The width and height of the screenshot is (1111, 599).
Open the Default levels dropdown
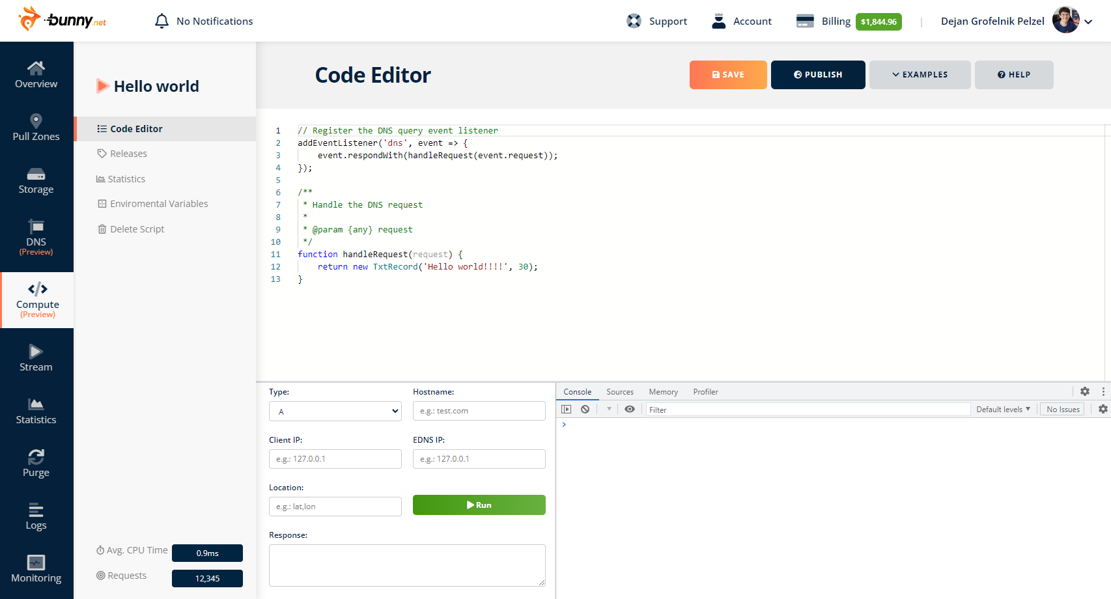pos(1004,409)
